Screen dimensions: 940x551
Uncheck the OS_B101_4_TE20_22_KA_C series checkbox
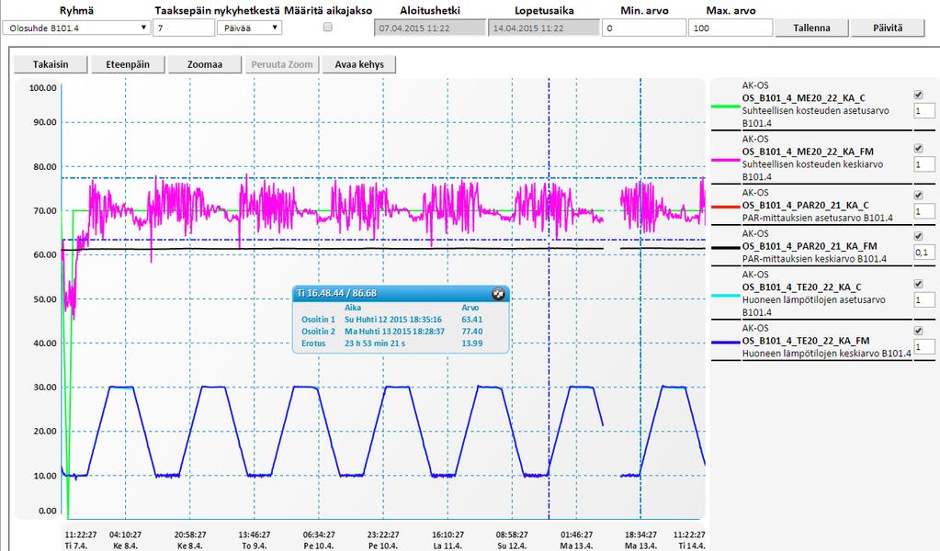tap(918, 284)
